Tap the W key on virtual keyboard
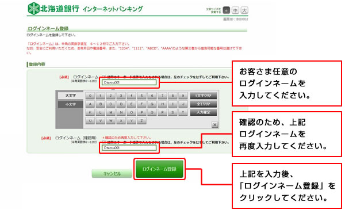345x209 pixels. click(110, 121)
